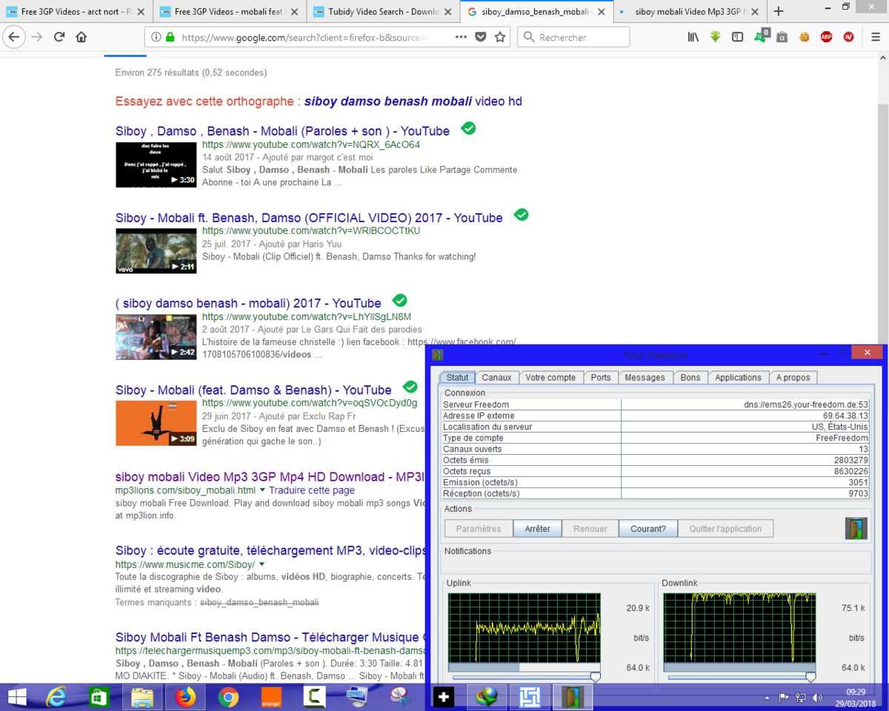The width and height of the screenshot is (889, 711).
Task: Open File Explorer from taskbar
Action: pyautogui.click(x=142, y=696)
